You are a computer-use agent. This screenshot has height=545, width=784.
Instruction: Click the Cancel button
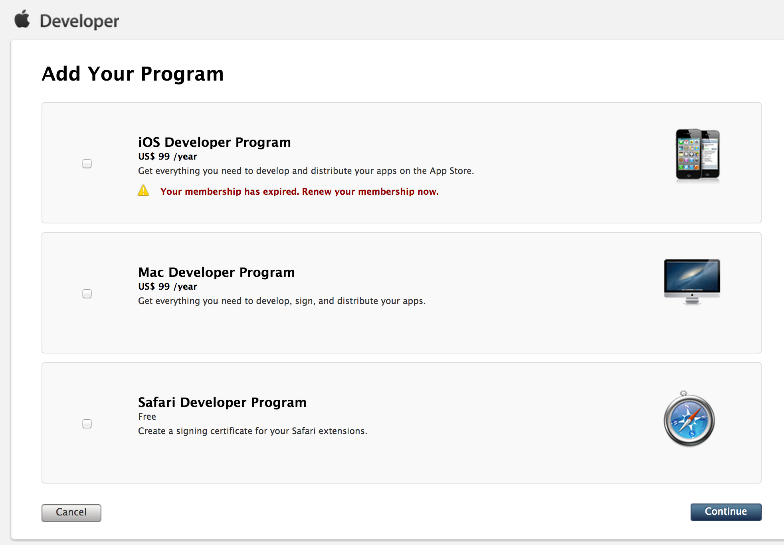coord(71,513)
